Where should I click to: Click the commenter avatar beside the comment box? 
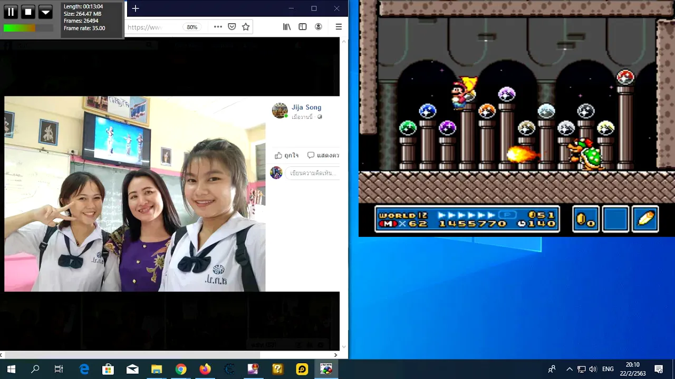coord(276,173)
